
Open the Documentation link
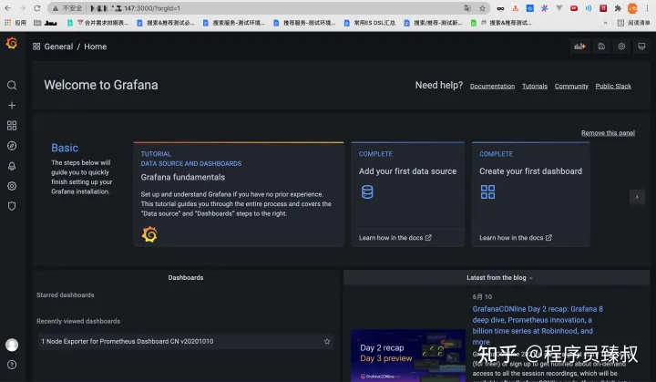click(x=492, y=86)
